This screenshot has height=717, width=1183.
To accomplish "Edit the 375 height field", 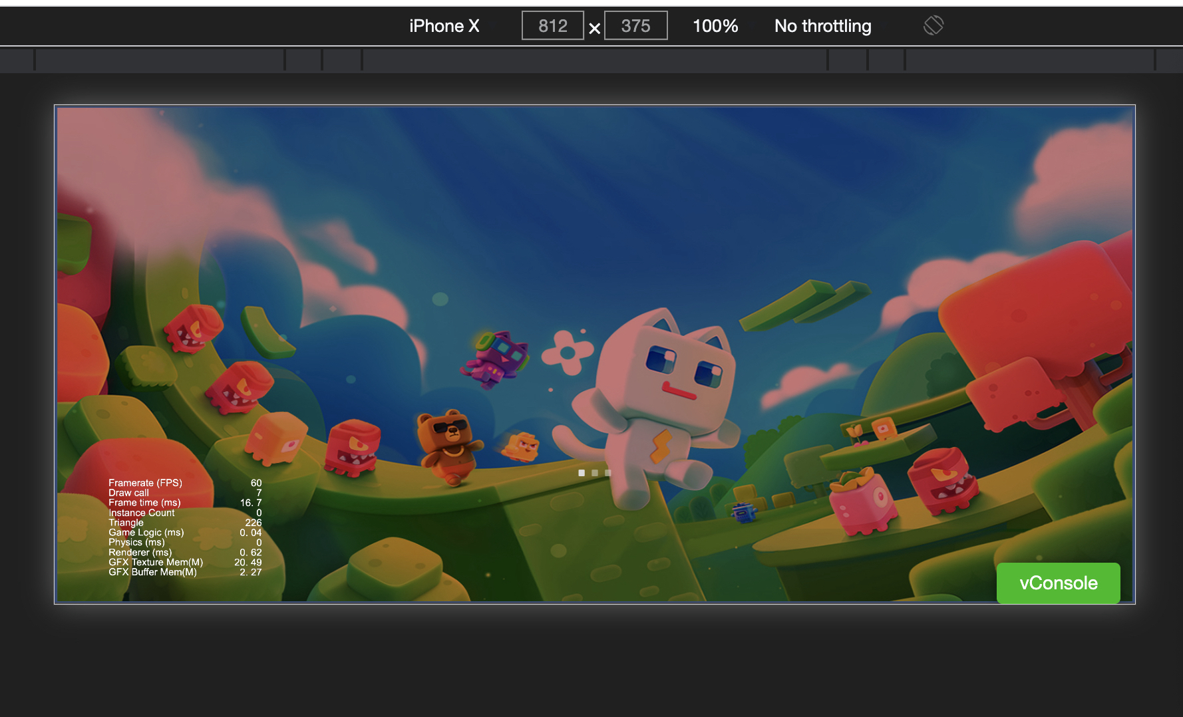I will [635, 26].
